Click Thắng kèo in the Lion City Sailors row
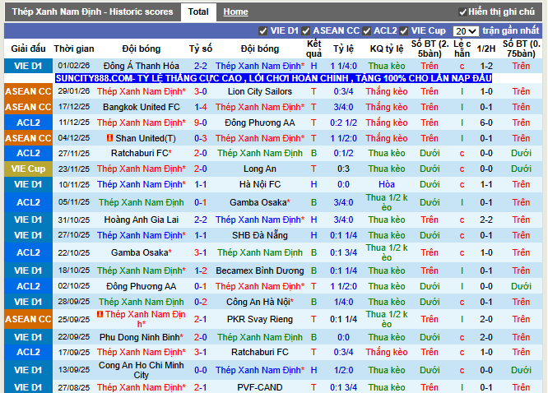The height and width of the screenshot is (393, 548). [x=387, y=91]
